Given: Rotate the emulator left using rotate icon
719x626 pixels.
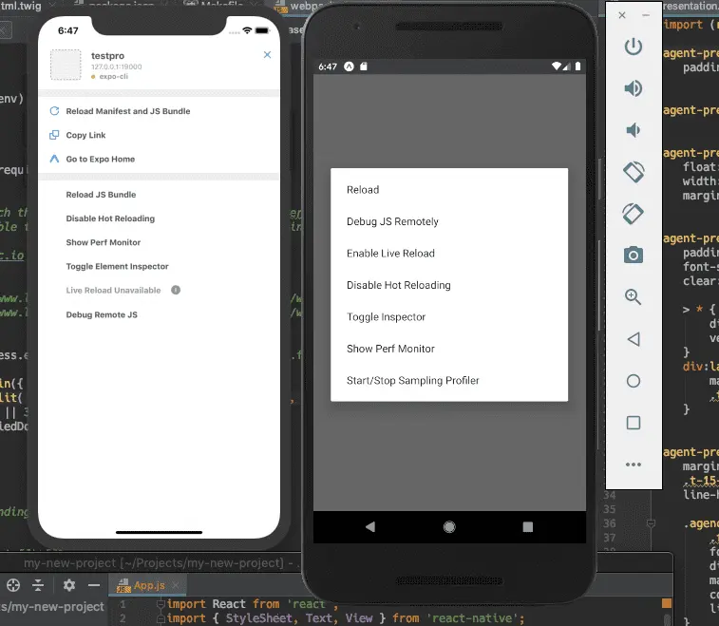Looking at the screenshot, I should tap(634, 172).
